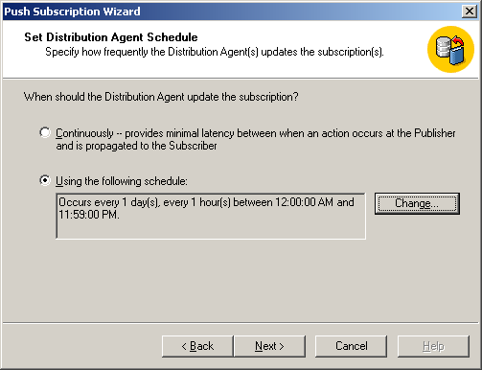Click the 'Using the following schedule:' label text

[122, 181]
